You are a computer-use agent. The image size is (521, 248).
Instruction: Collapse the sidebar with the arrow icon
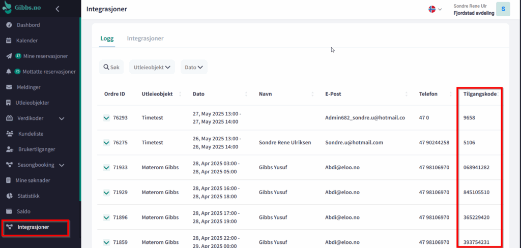pos(57,9)
